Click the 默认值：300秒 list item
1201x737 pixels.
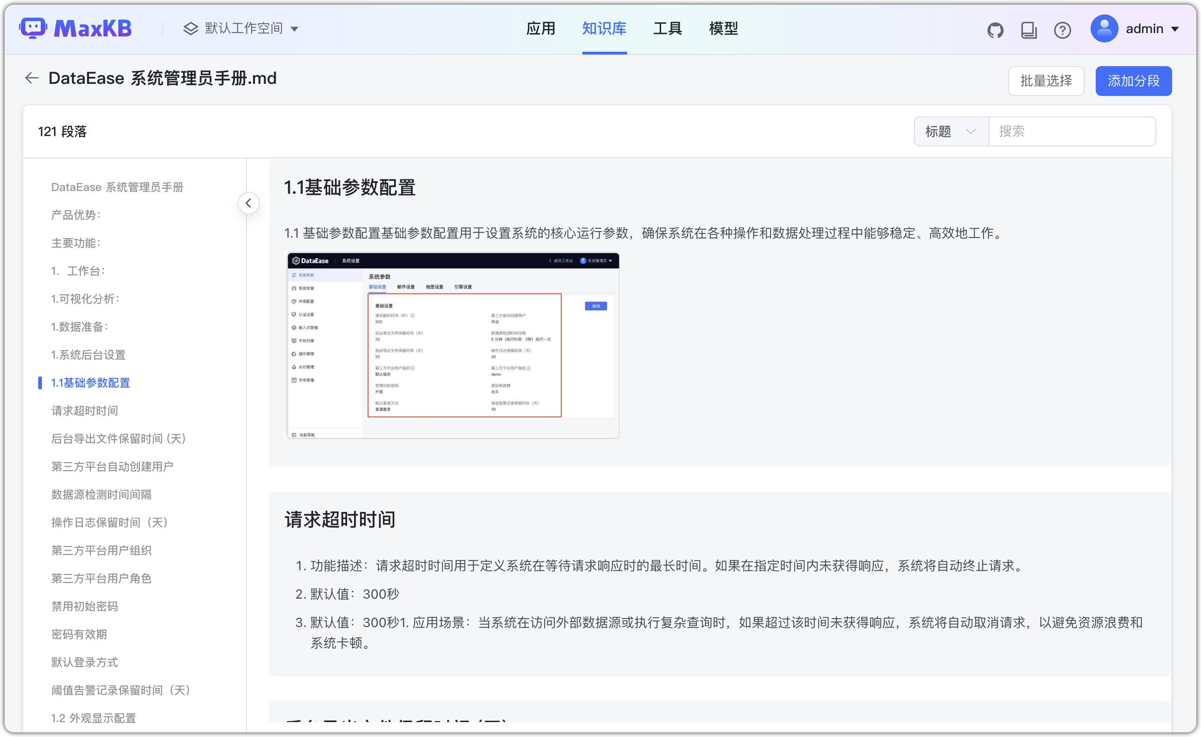355,594
